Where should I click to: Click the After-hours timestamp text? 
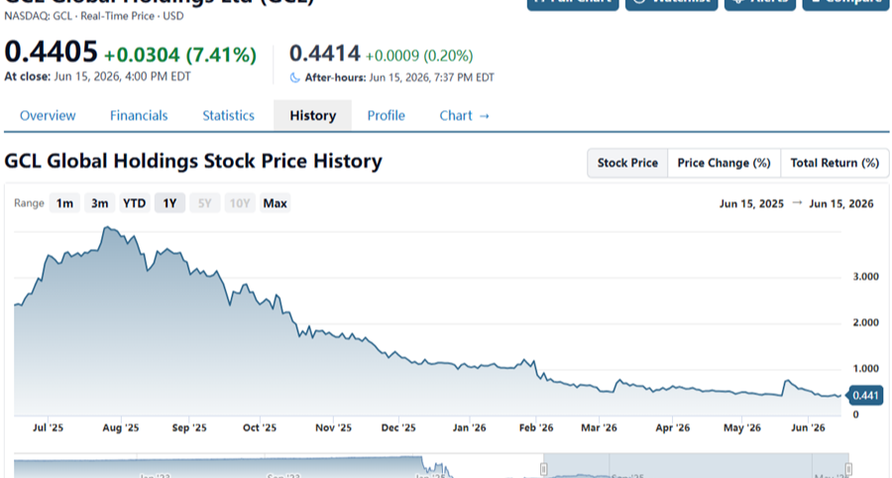399,77
